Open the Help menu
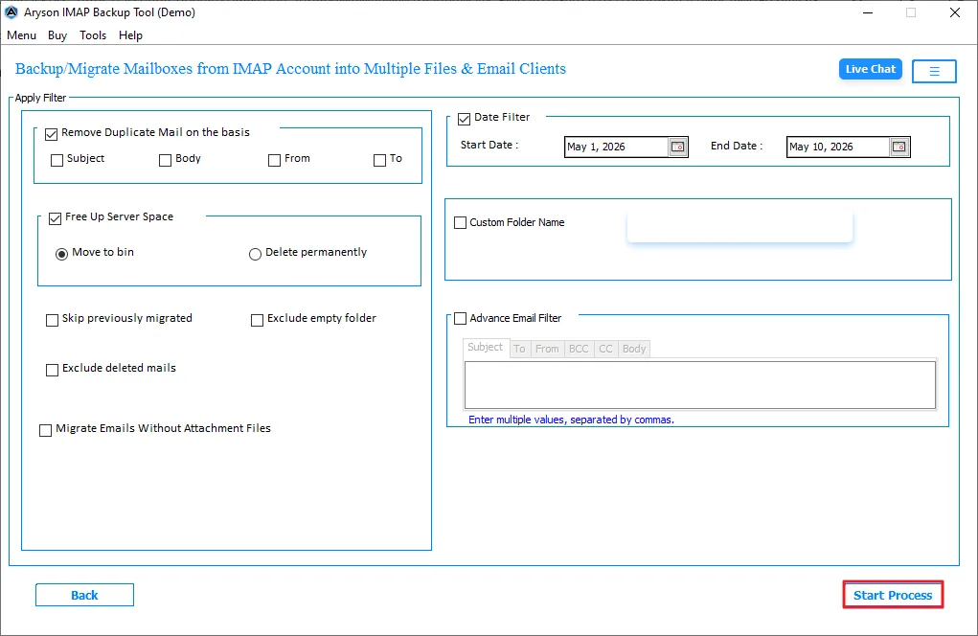Image resolution: width=978 pixels, height=636 pixels. (x=130, y=35)
